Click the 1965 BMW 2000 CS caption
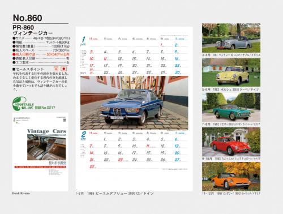Viewport: 283px width, 214px height. pyautogui.click(x=120, y=194)
